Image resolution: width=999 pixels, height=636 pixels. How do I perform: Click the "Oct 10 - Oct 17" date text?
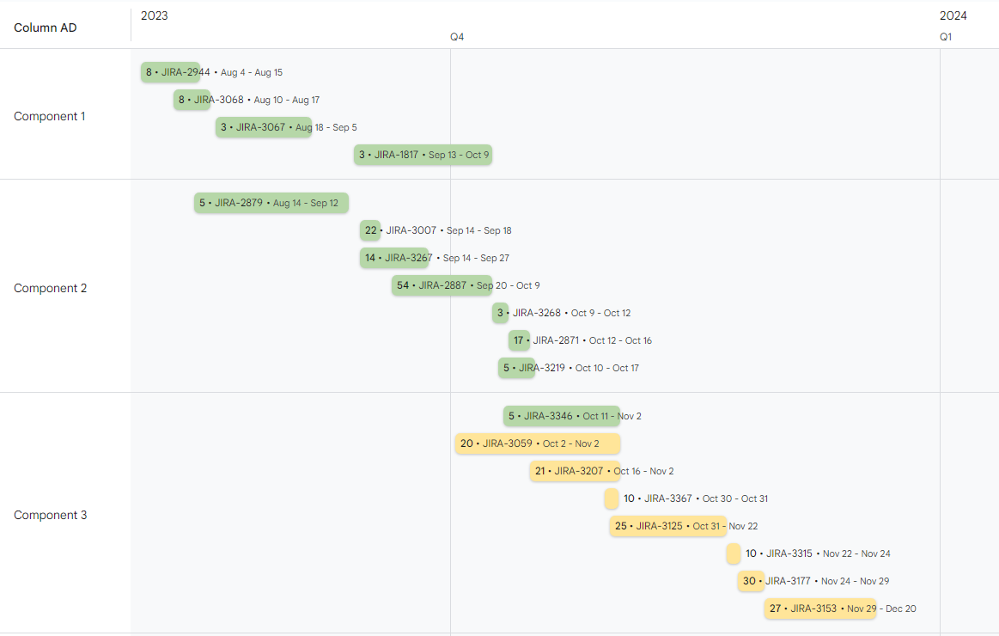[x=607, y=367]
